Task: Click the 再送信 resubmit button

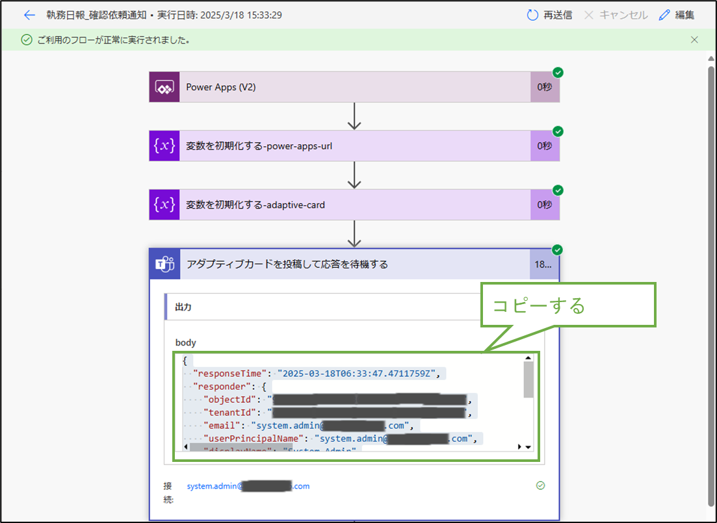Action: coord(549,15)
